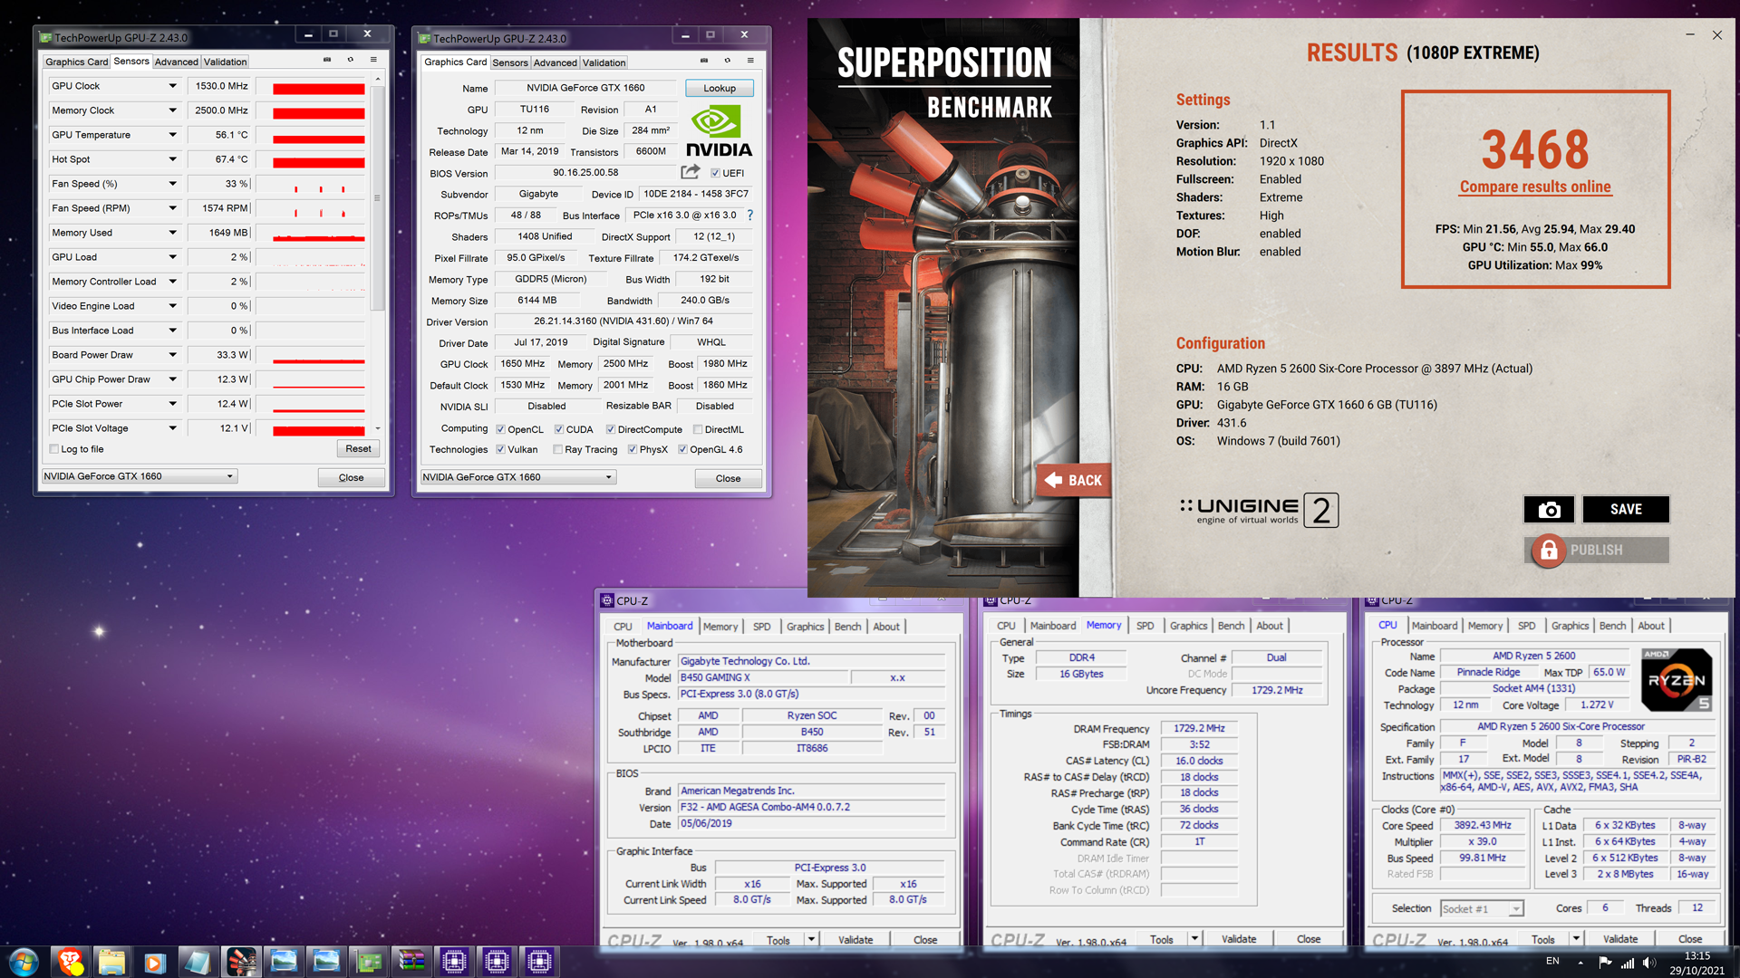Click the Reset button in GPU-Z Sensors

358,448
